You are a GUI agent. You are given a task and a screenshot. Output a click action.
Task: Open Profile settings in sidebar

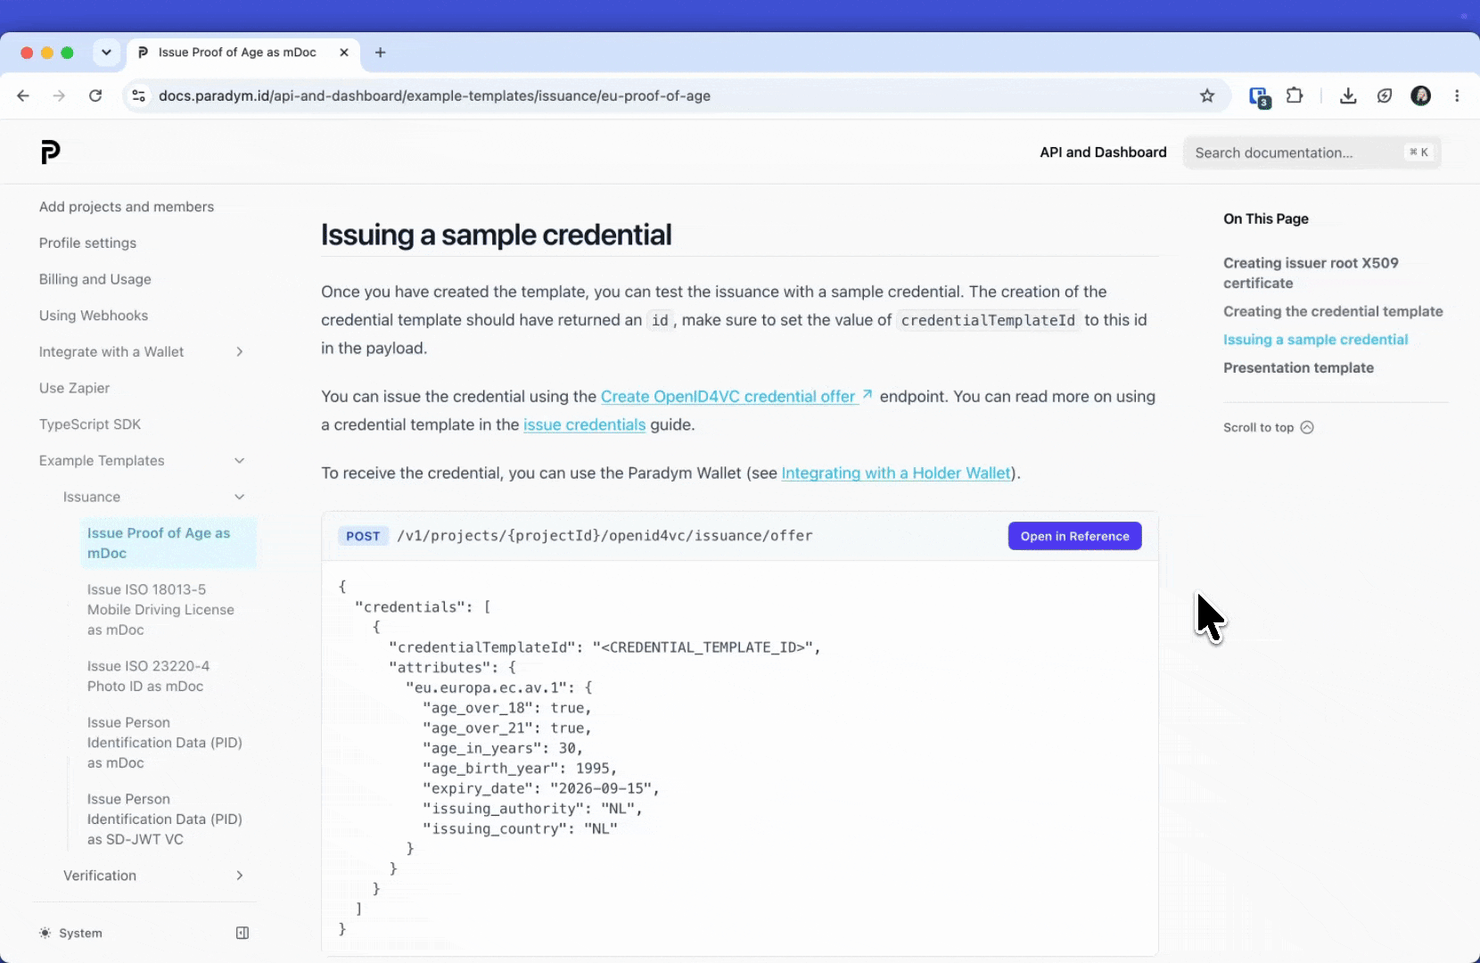click(x=87, y=243)
